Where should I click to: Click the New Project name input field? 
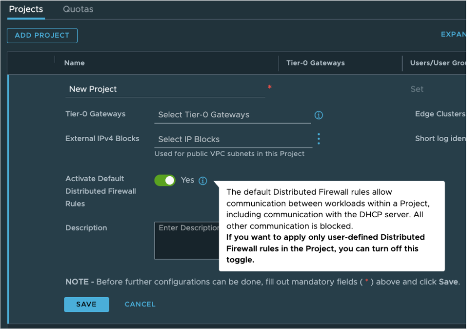tap(165, 89)
